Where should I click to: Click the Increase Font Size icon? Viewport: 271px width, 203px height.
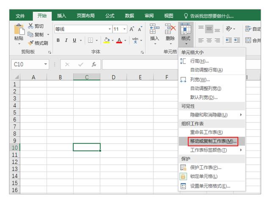pyautogui.click(x=132, y=29)
